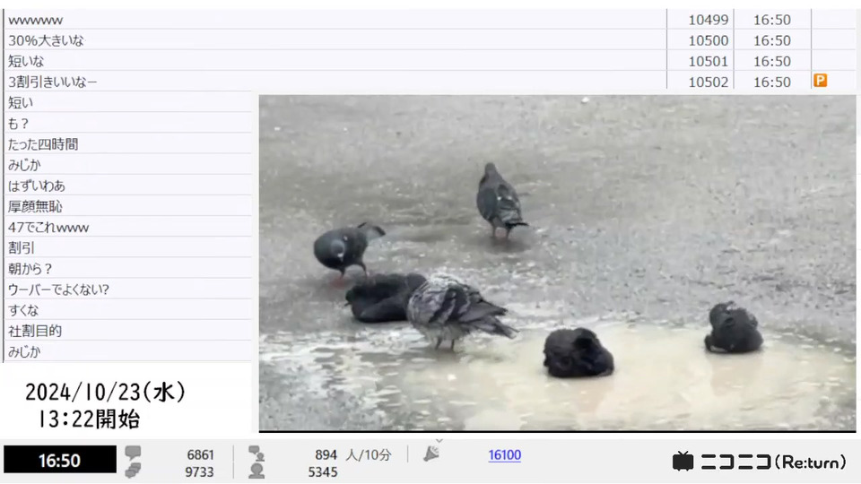Screen dimensions: 861x484
Task: Click the viewer count person icon
Action: coord(257,471)
